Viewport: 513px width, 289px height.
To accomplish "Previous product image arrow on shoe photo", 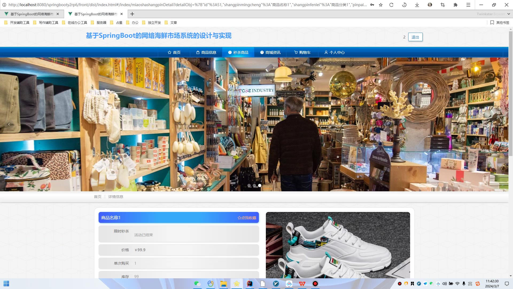I will [x=275, y=265].
